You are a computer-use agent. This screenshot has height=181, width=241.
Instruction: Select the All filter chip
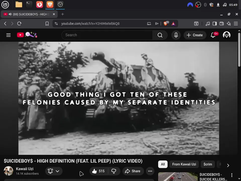click(163, 164)
